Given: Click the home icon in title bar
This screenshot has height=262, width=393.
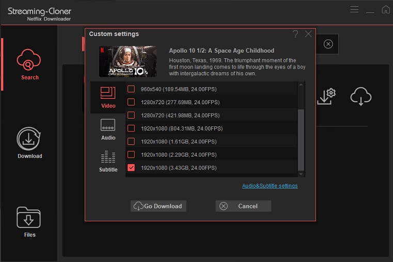Looking at the screenshot, I should tap(385, 9).
